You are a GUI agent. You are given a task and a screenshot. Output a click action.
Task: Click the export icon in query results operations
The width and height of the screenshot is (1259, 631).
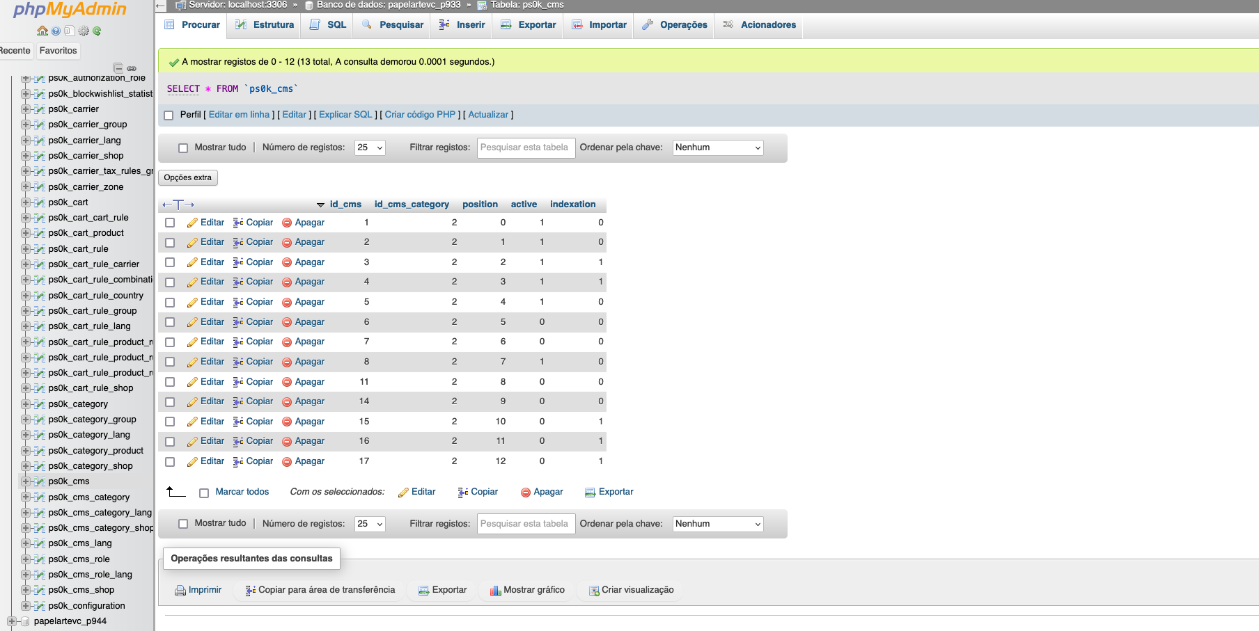coord(423,591)
